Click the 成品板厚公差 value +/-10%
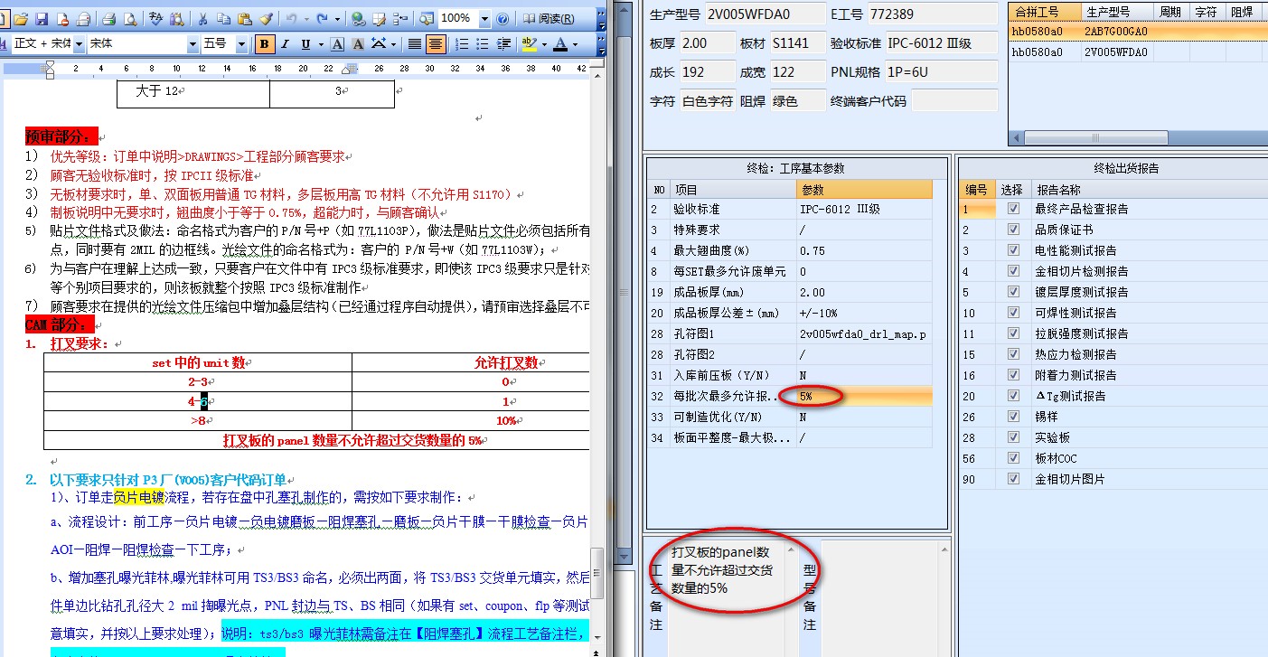 click(864, 313)
